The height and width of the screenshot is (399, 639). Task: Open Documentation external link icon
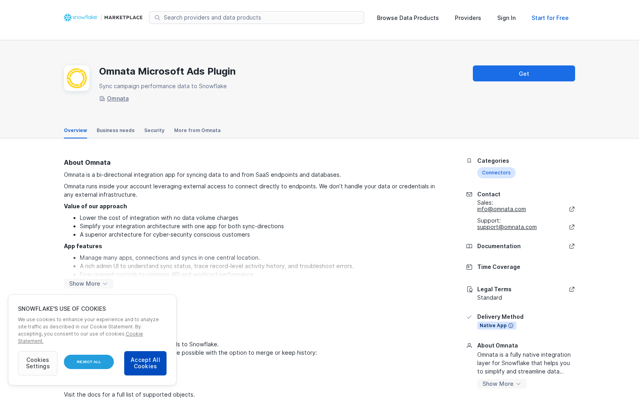tap(572, 246)
